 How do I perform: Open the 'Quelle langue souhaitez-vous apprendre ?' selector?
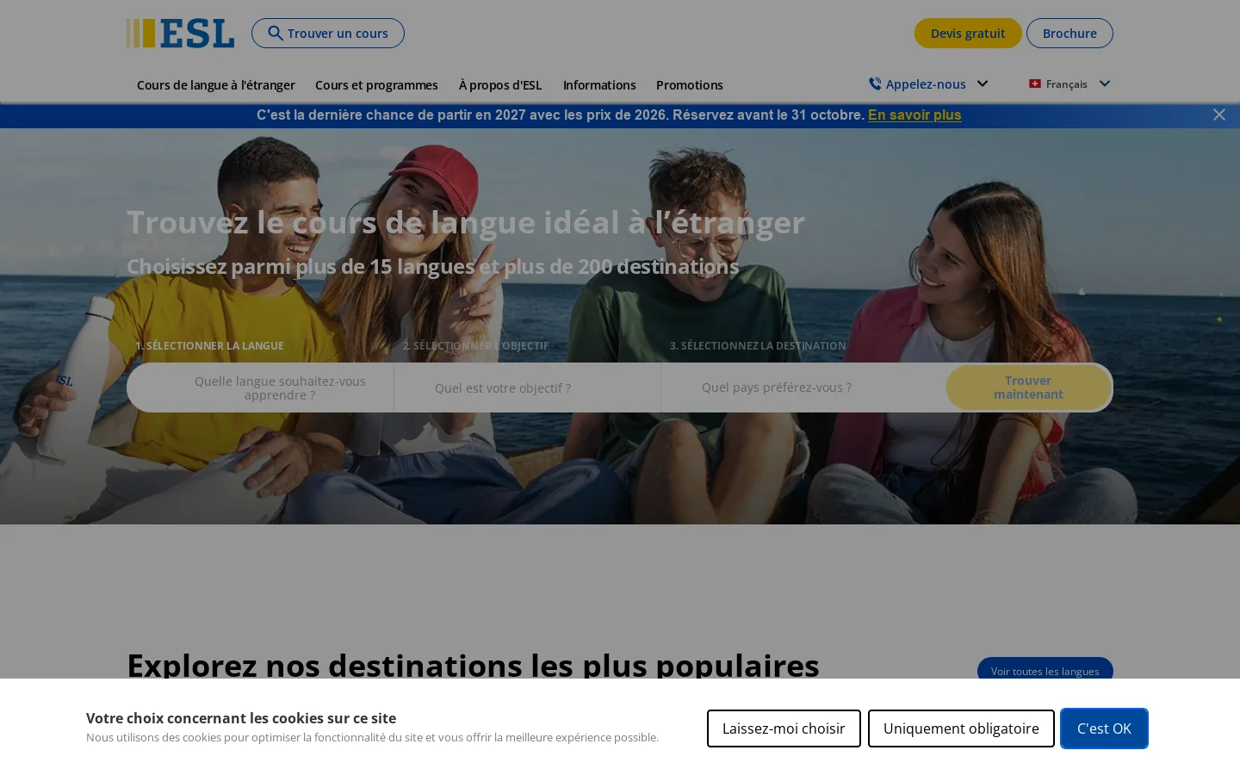pyautogui.click(x=260, y=387)
